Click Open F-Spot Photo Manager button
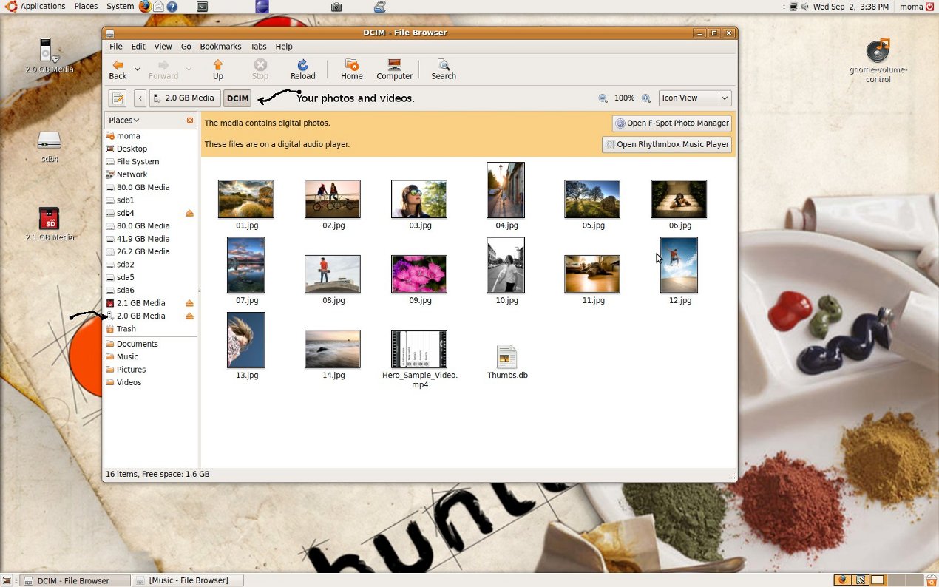Screen dimensions: 939x587 point(672,123)
